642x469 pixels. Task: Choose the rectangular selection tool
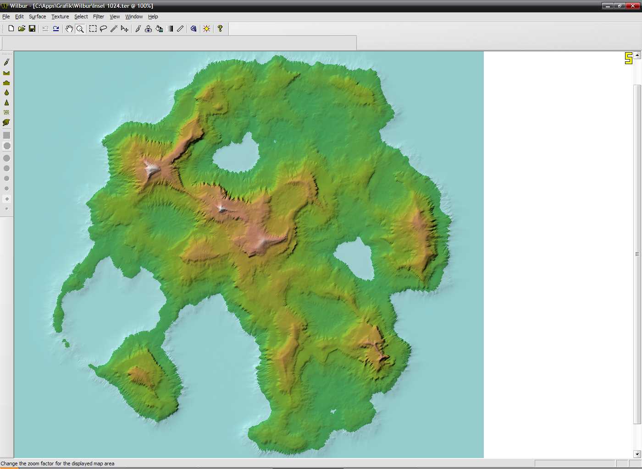[x=93, y=29]
